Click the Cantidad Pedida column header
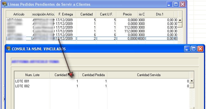This screenshot has height=109, width=206. (93, 75)
